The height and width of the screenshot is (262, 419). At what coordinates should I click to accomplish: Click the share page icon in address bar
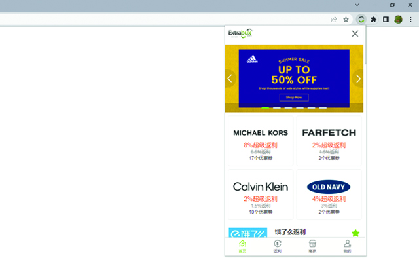tap(333, 20)
